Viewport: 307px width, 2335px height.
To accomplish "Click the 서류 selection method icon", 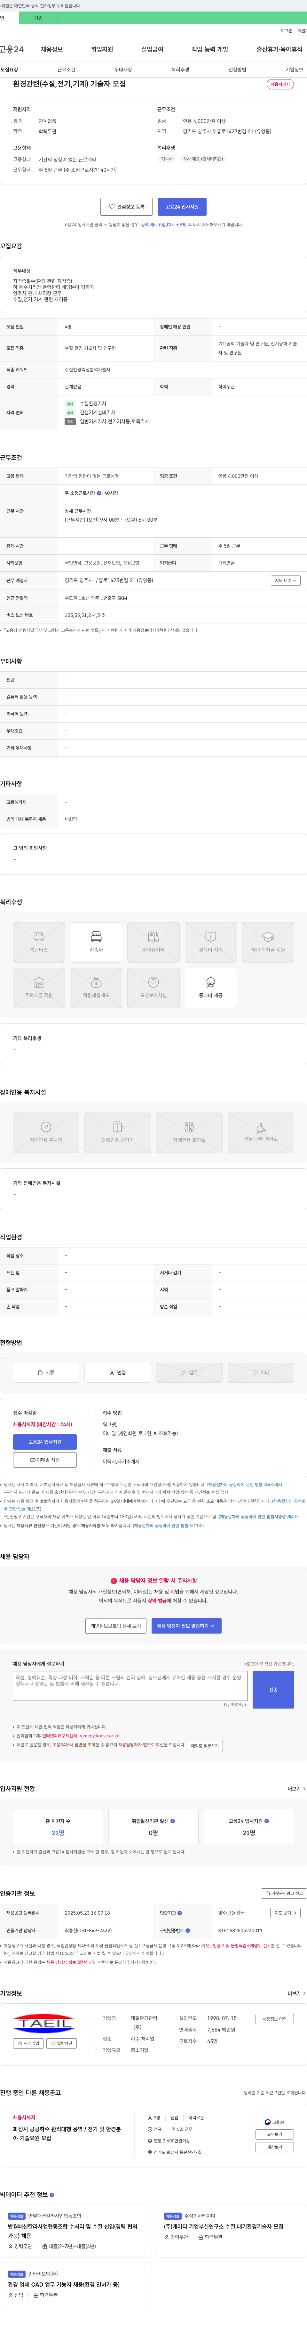I will (45, 1372).
